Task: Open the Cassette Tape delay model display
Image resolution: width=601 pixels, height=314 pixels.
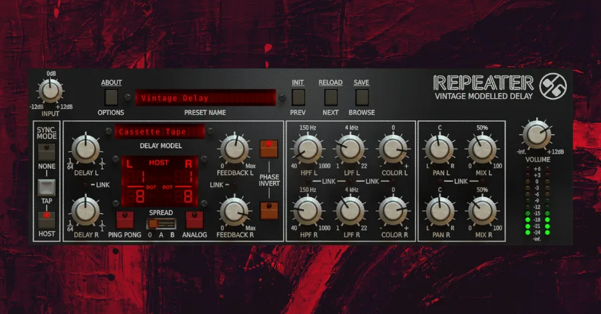Action: tap(160, 132)
